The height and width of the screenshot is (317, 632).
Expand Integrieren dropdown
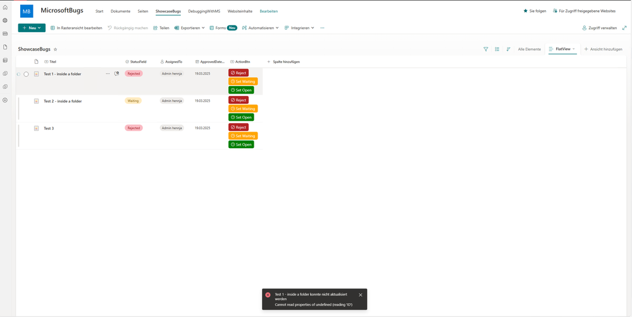point(299,28)
